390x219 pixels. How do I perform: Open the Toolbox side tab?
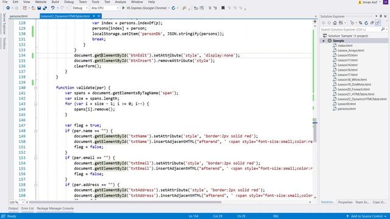(x=4, y=43)
